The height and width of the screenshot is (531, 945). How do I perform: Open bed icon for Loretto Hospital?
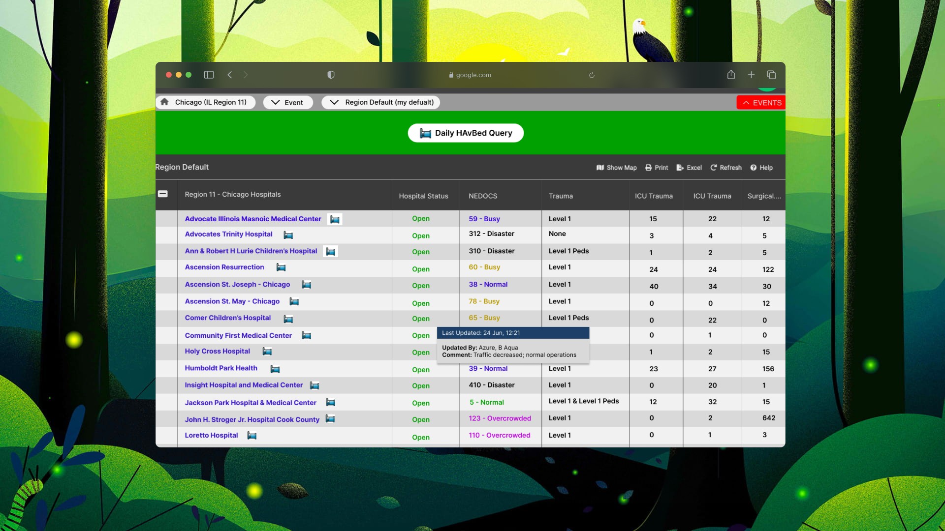tap(252, 436)
